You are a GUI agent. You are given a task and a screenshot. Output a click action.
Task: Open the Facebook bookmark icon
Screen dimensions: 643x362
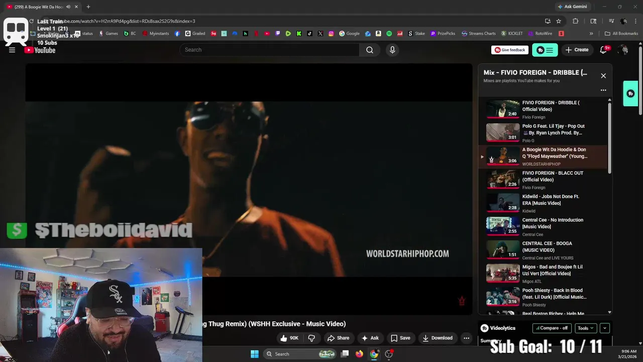[x=177, y=34]
